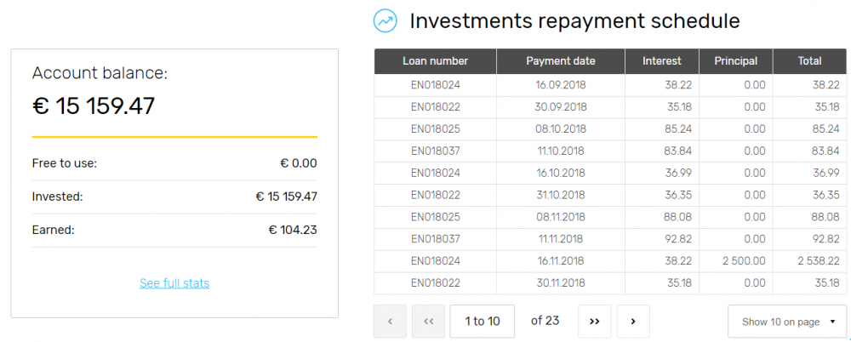Jump to first page double-arrow
This screenshot has width=851, height=342.
pos(428,321)
